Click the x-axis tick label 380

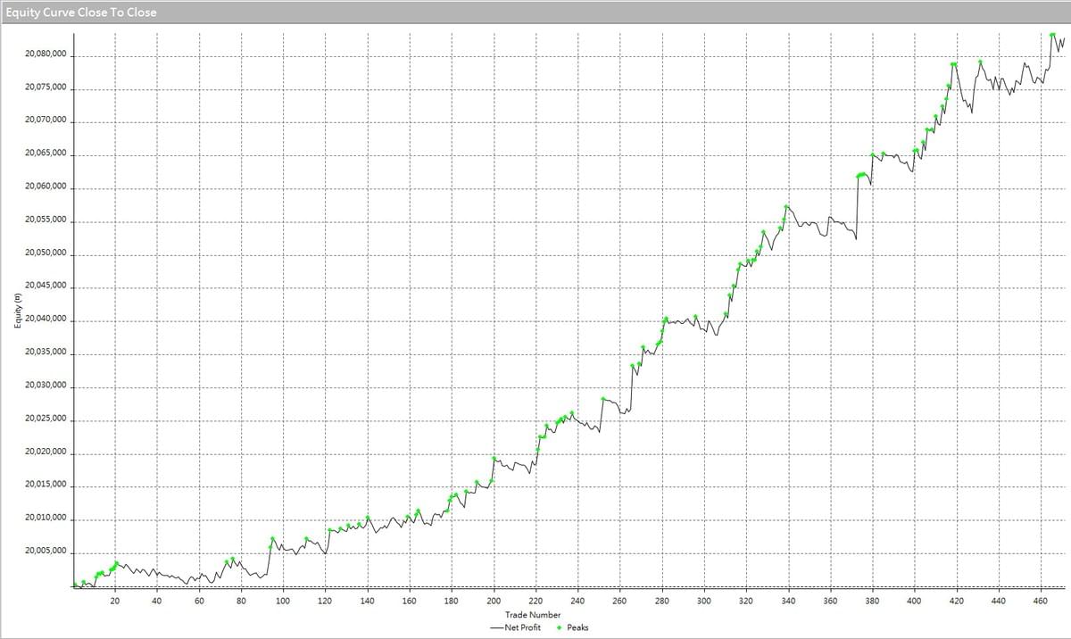tap(873, 602)
